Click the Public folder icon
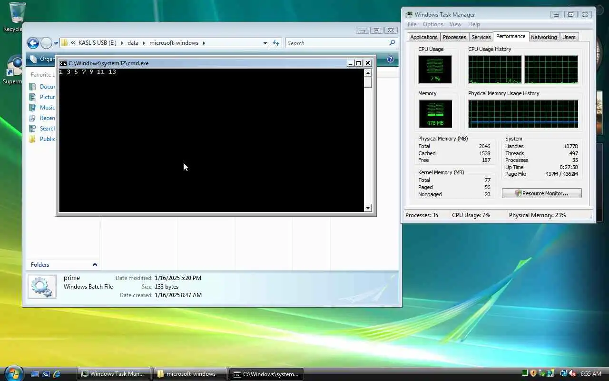The height and width of the screenshot is (381, 609). [32, 139]
